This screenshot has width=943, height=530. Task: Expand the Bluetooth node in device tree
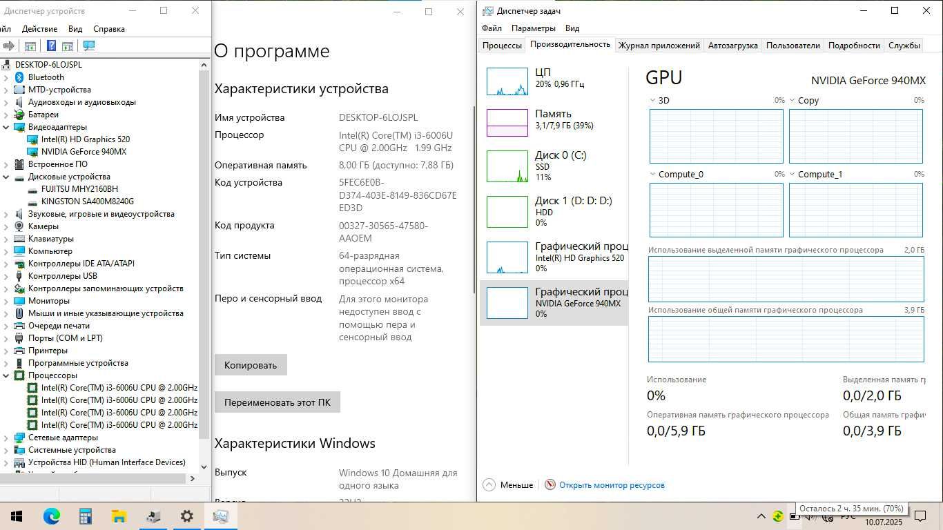click(6, 77)
